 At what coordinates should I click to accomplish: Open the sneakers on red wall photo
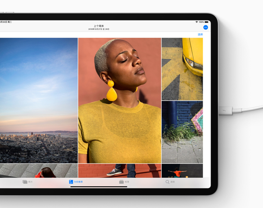coord(119,171)
